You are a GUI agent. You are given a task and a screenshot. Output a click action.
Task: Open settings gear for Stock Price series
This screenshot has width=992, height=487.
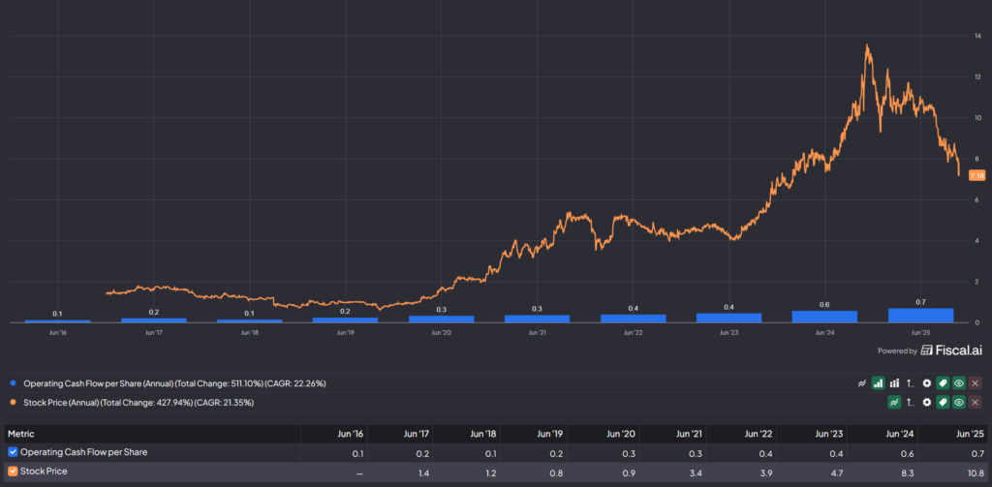tap(927, 402)
